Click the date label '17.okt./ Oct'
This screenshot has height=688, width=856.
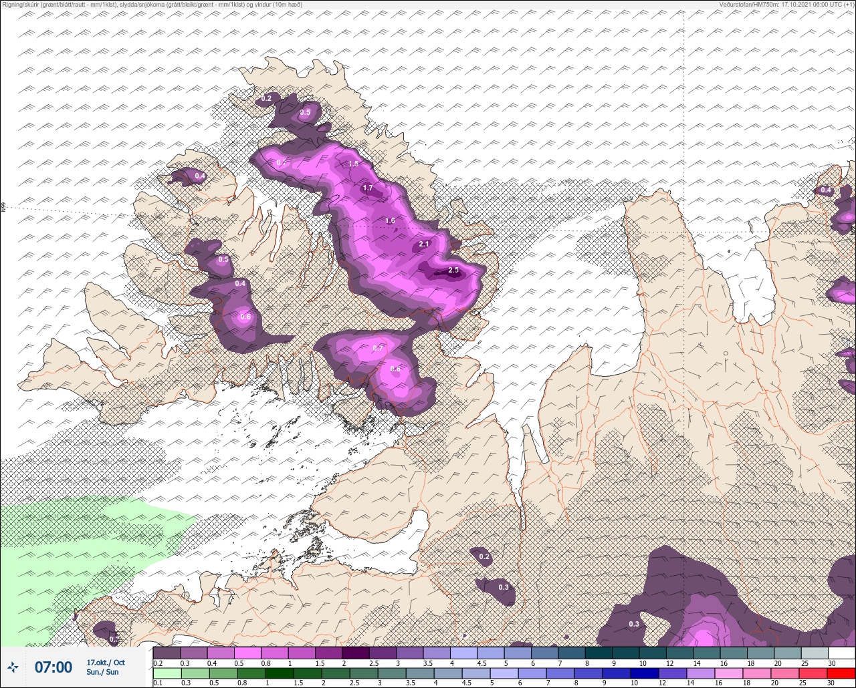point(106,662)
